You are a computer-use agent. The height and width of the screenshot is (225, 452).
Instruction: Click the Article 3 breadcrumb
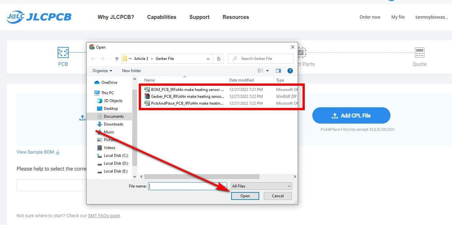[141, 59]
